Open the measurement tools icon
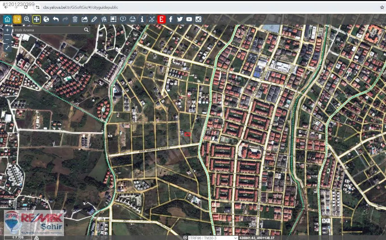This screenshot has height=240, width=386. pos(104,19)
